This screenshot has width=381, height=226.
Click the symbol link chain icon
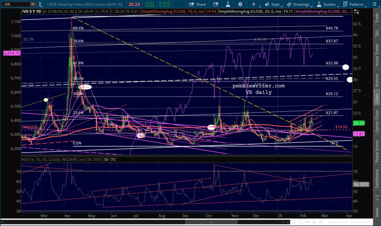click(39, 4)
